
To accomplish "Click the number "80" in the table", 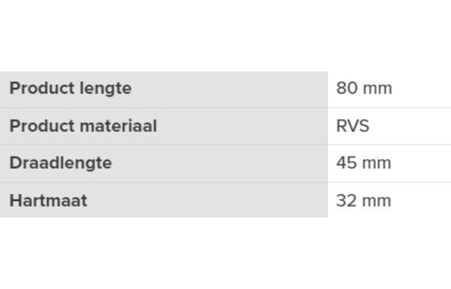I will [x=347, y=88].
